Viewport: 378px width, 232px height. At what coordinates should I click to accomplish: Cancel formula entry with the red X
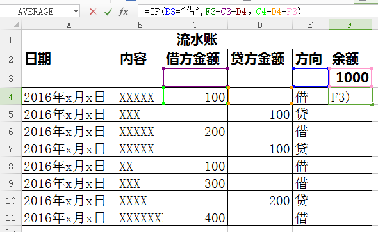click(93, 12)
